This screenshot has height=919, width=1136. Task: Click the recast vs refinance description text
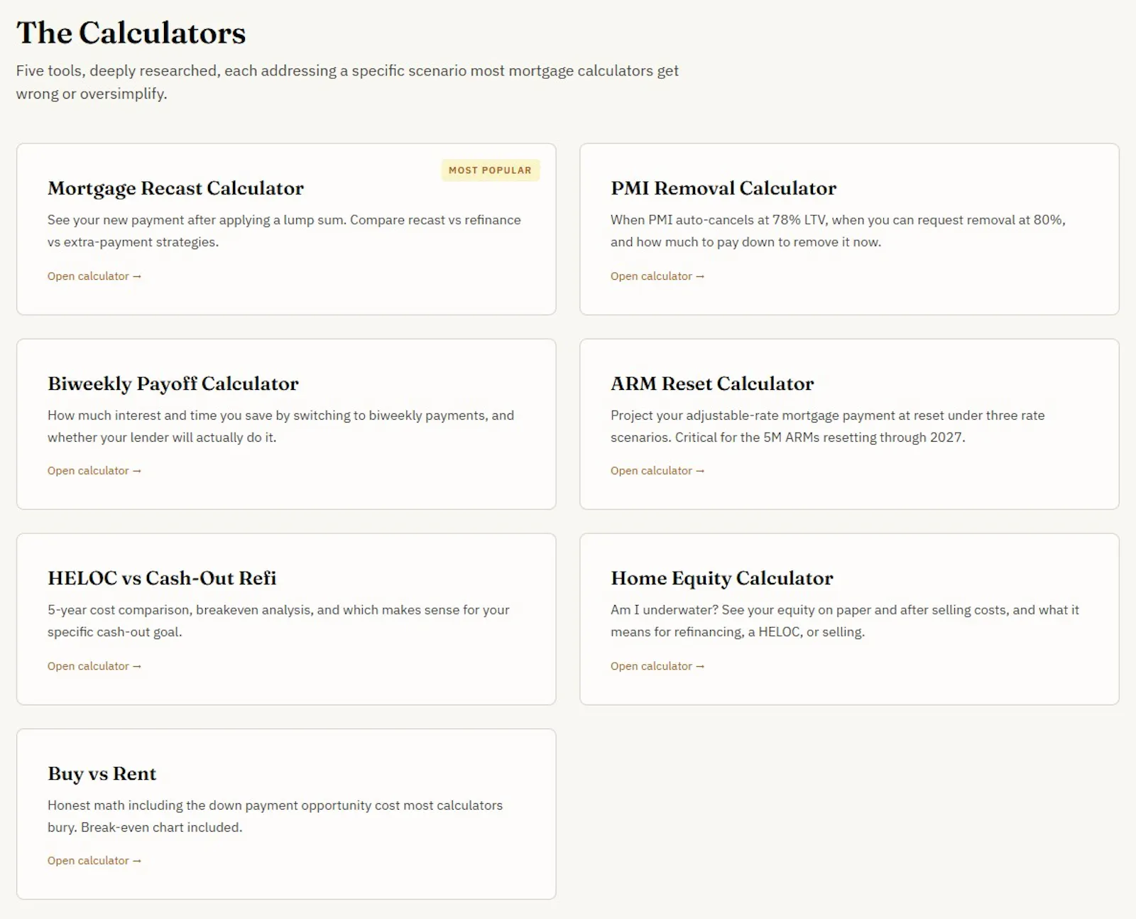click(284, 231)
